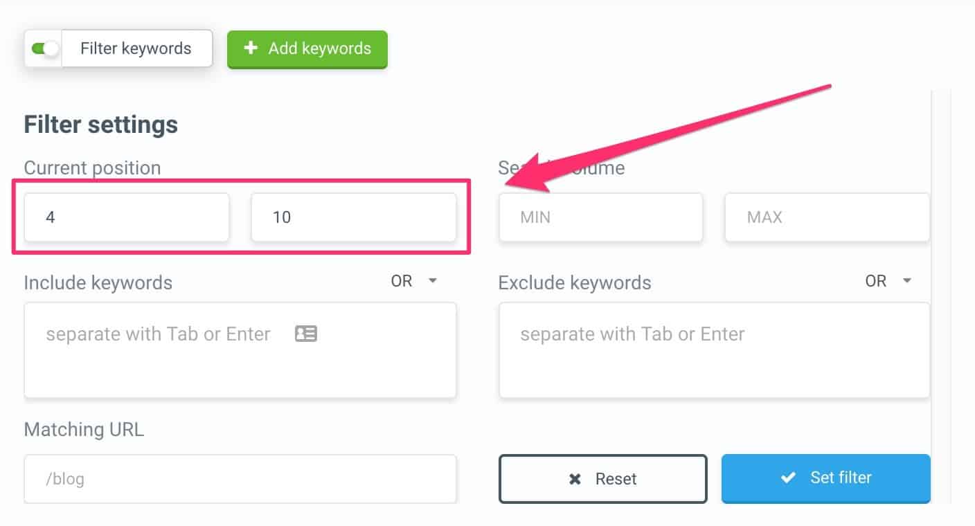
Task: Click the caret icon beside Include keywords OR
Action: point(433,281)
